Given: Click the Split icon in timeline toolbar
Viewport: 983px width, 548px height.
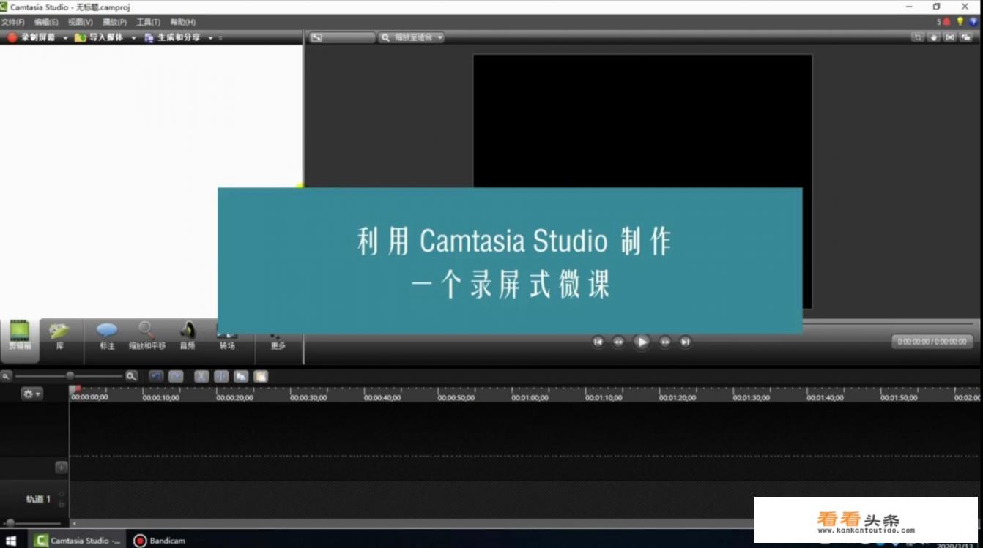Looking at the screenshot, I should tap(221, 376).
